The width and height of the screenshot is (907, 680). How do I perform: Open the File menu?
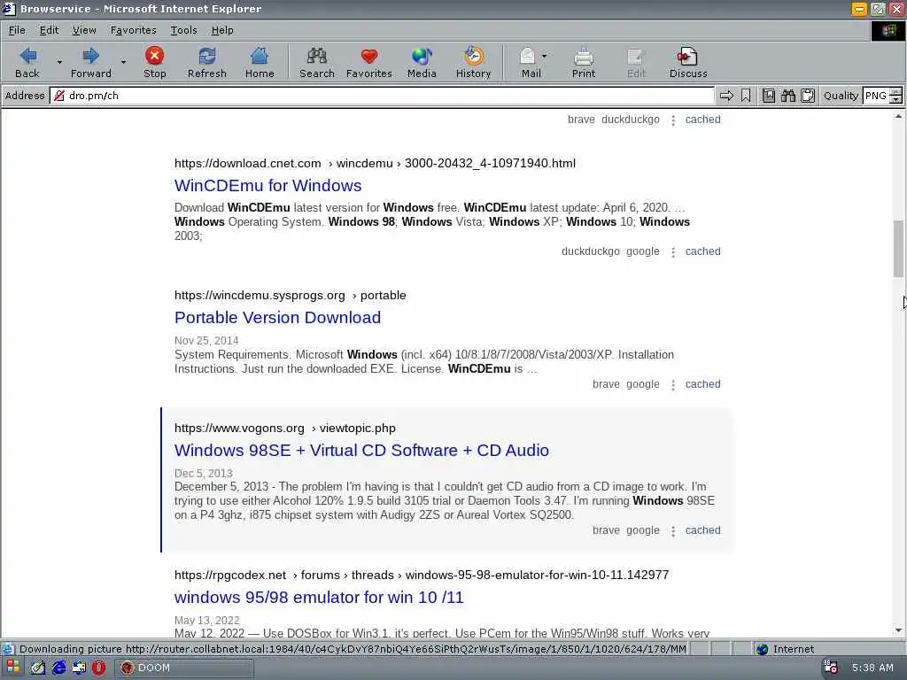coord(17,30)
